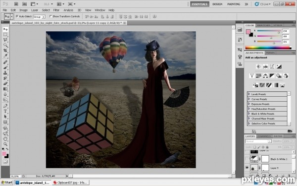
Task: Click the Essentials workspace button
Action: click(199, 4)
